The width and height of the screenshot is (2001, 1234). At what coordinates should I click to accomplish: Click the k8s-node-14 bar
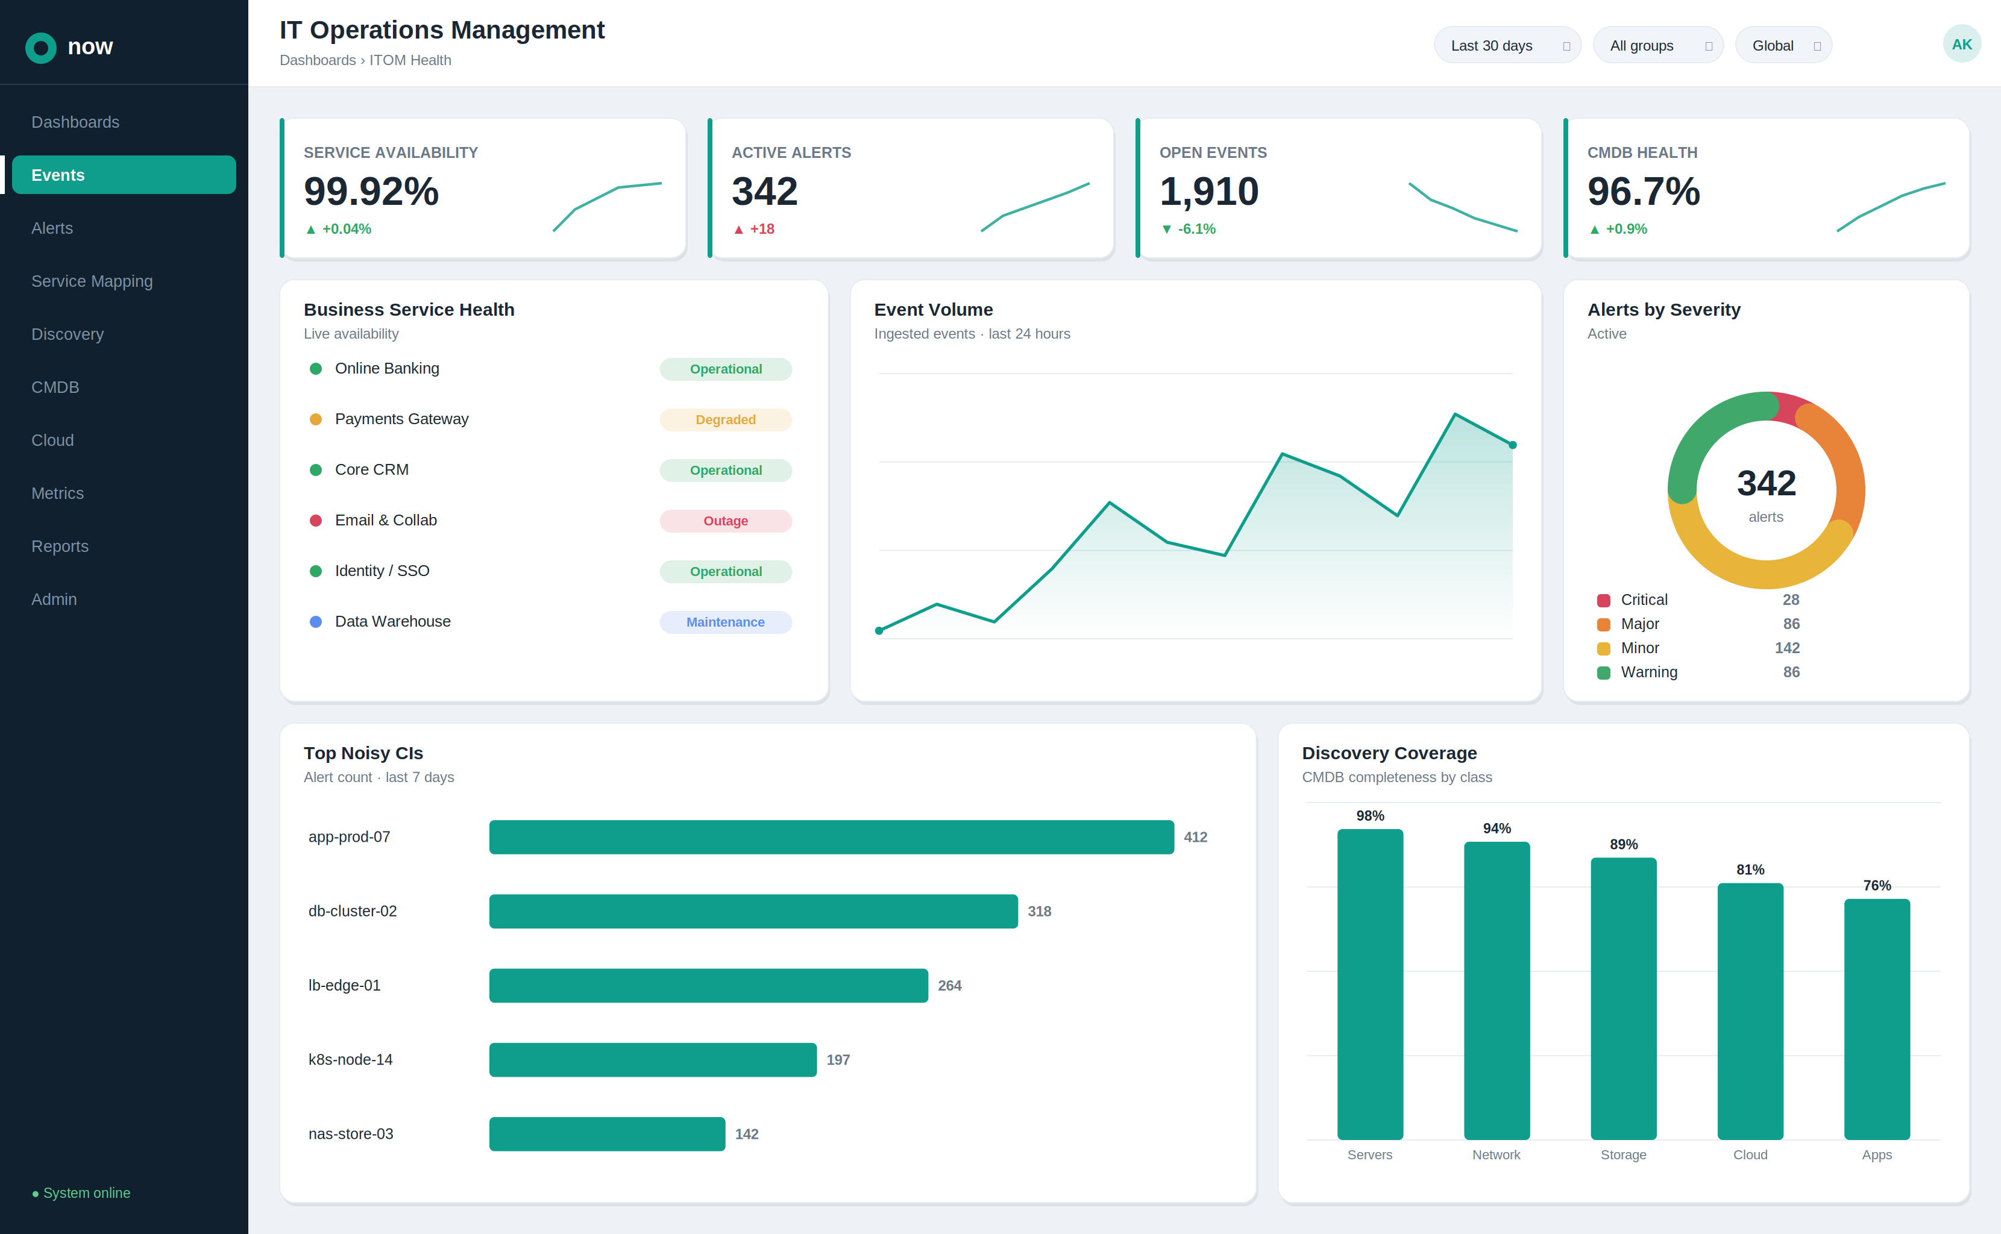pos(653,1060)
